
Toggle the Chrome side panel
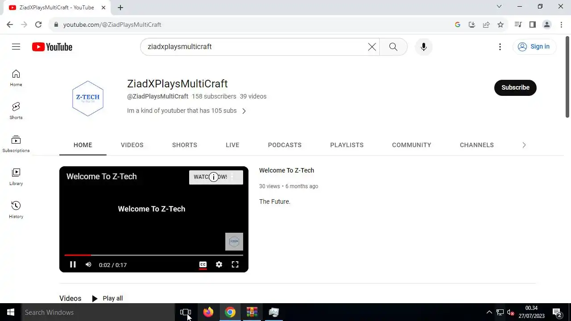(532, 25)
